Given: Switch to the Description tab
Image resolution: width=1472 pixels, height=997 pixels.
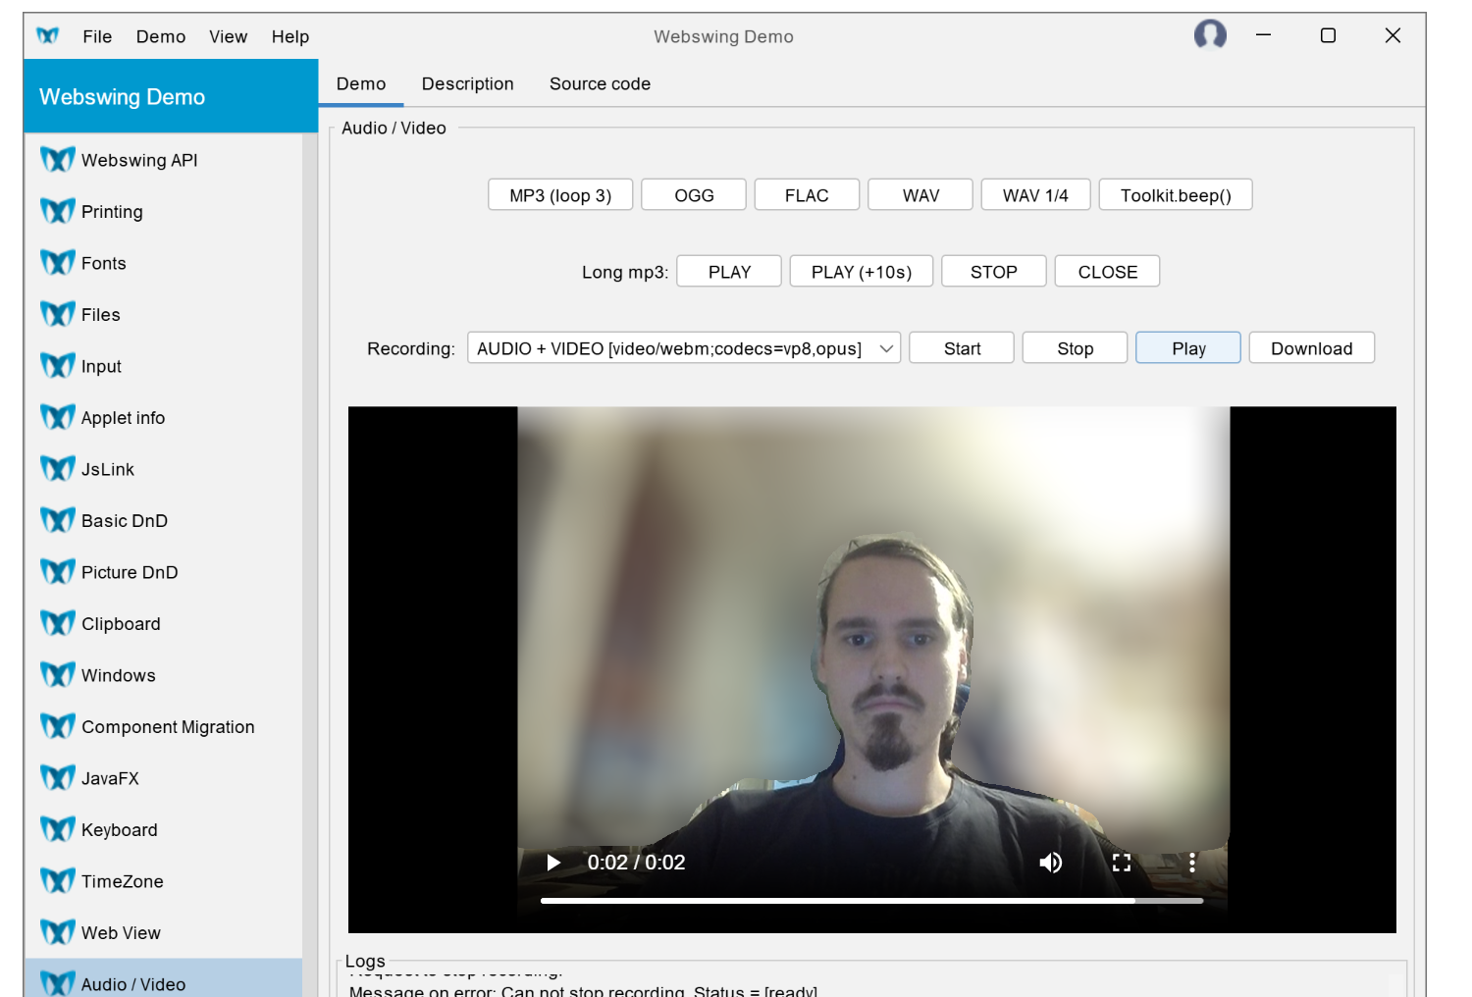Looking at the screenshot, I should (467, 84).
